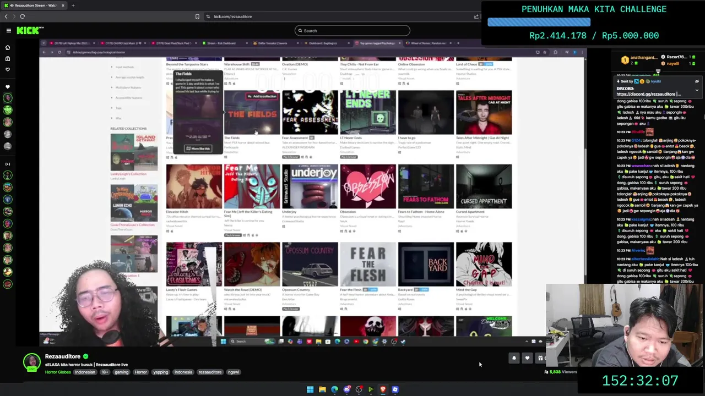Click the browser back arrow
Screen dimensions: 705x396
pos(6,16)
